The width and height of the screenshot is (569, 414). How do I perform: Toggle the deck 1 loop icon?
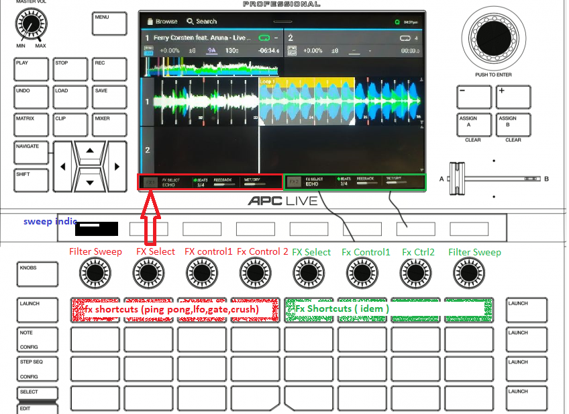coord(265,38)
